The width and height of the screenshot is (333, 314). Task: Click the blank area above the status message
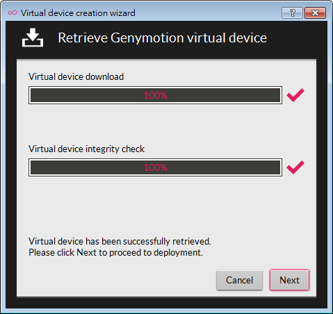click(x=155, y=206)
